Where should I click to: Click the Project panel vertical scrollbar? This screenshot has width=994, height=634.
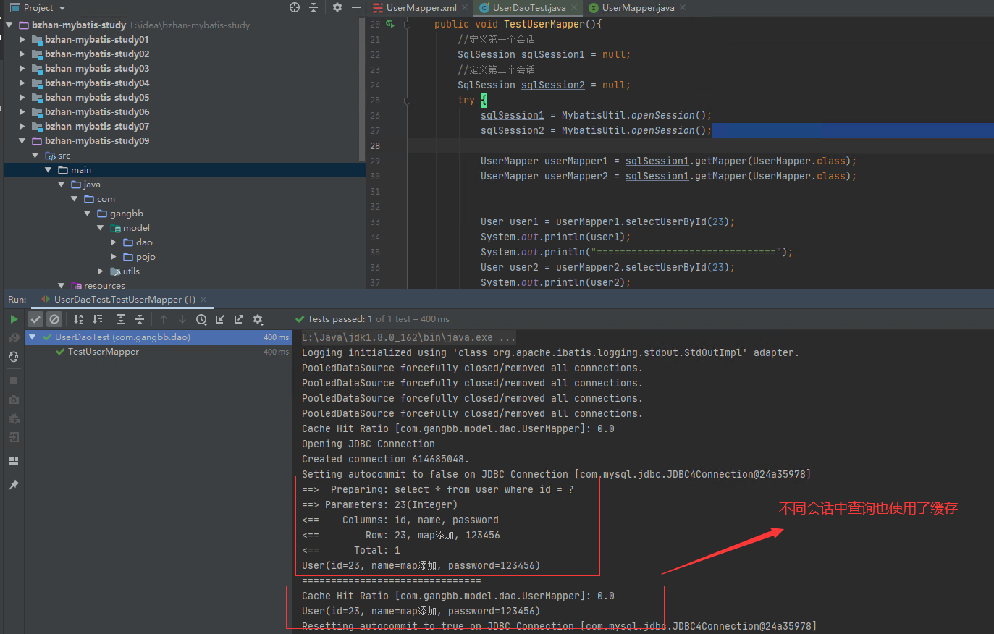pyautogui.click(x=362, y=88)
